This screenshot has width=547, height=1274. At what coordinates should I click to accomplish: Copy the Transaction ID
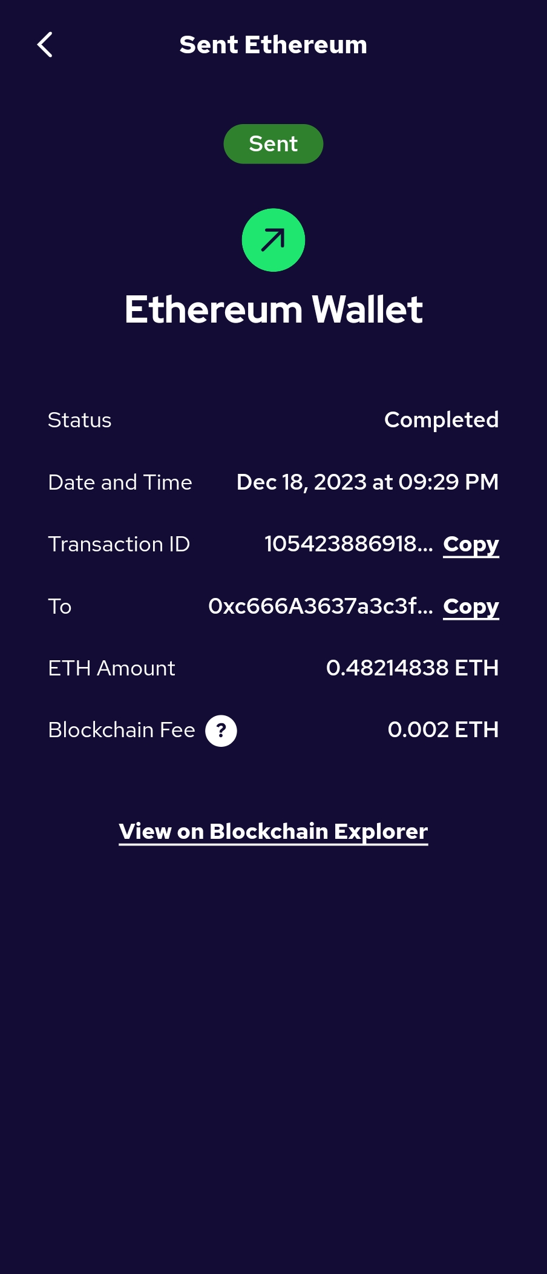(x=471, y=544)
